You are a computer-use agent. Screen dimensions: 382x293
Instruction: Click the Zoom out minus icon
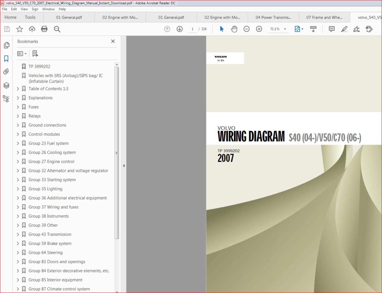coord(247,29)
